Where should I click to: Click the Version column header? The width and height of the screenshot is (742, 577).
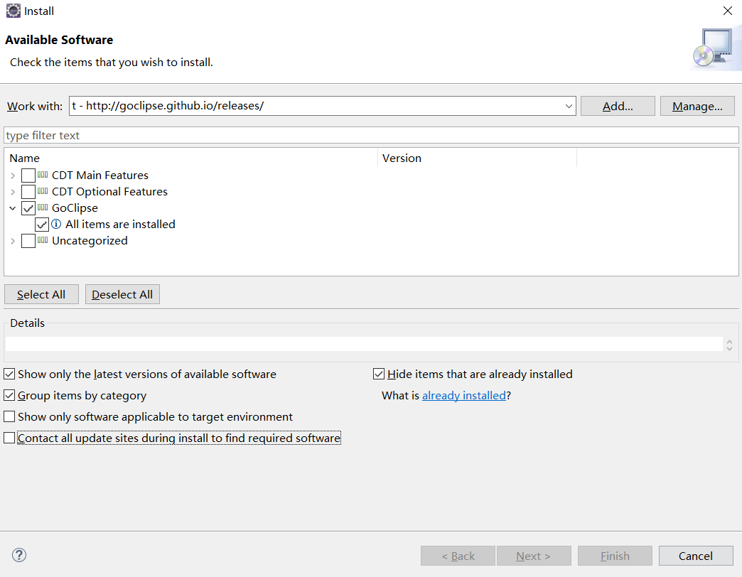click(477, 158)
